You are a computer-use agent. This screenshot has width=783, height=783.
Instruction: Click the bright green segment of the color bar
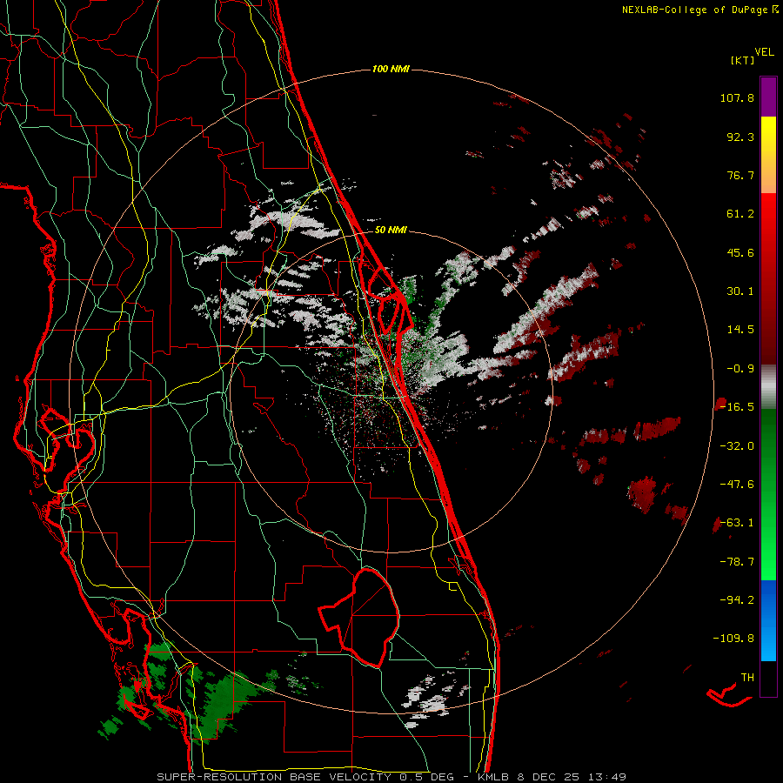tap(768, 494)
